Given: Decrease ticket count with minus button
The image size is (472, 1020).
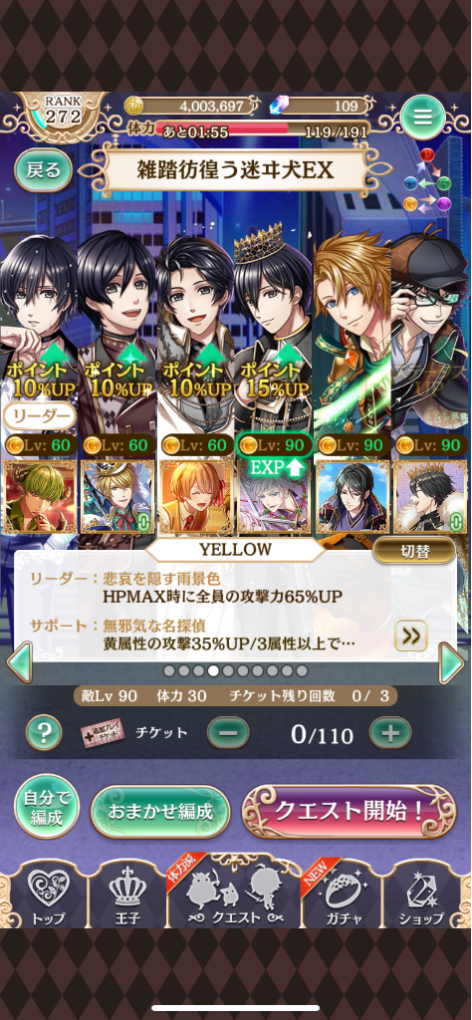Looking at the screenshot, I should pos(228,734).
